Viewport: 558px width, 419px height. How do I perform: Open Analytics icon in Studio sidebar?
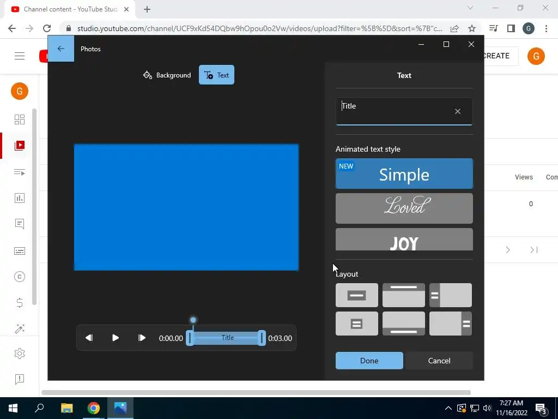20,198
